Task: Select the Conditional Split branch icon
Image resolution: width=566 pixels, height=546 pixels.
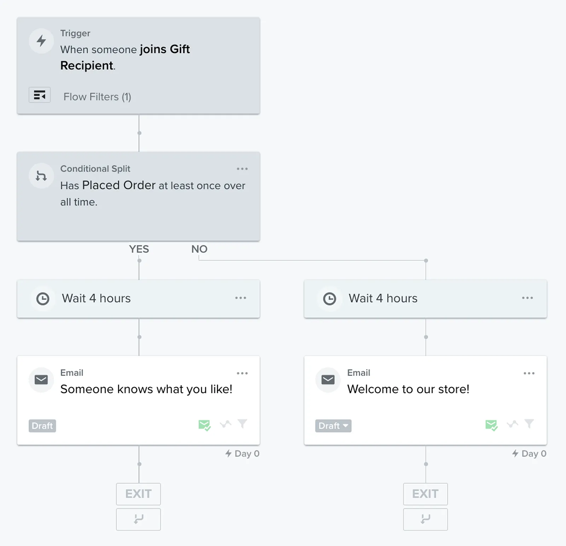Action: pyautogui.click(x=41, y=176)
